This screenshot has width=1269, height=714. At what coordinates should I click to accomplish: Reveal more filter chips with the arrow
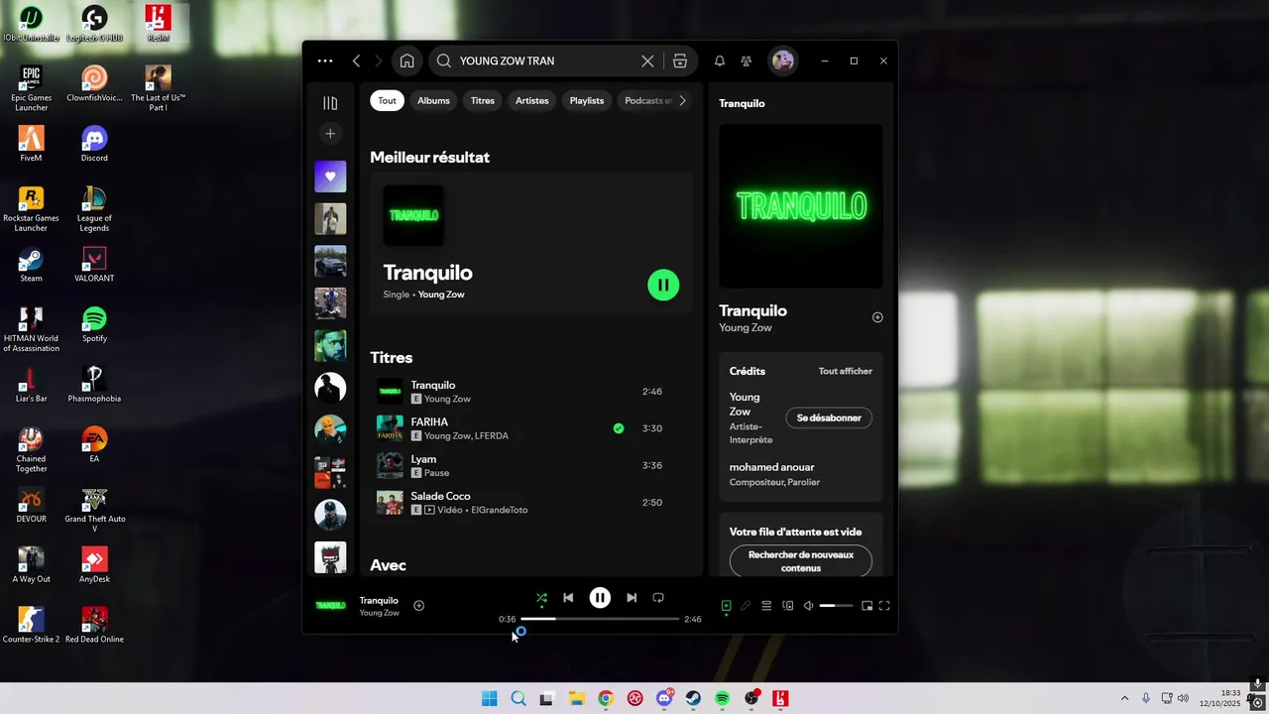(x=682, y=100)
